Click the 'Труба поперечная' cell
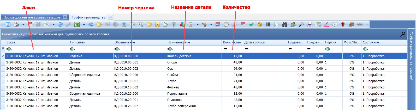 point(194,106)
